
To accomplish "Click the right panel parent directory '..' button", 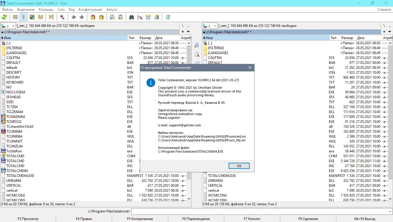I will tap(390, 26).
